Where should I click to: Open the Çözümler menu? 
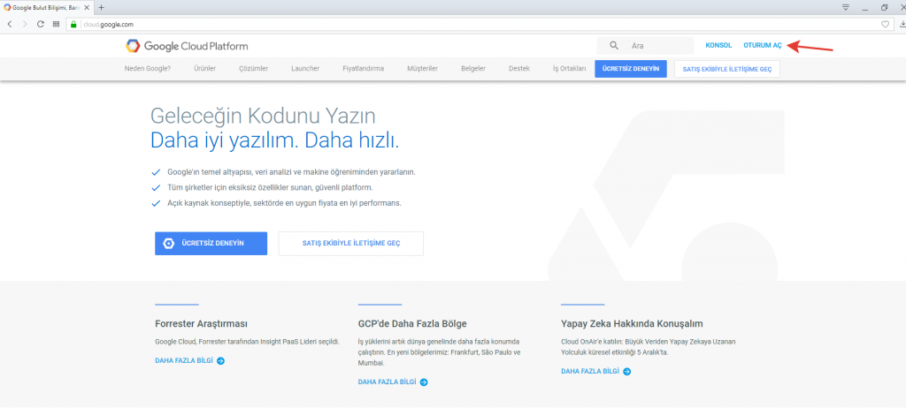coord(254,69)
